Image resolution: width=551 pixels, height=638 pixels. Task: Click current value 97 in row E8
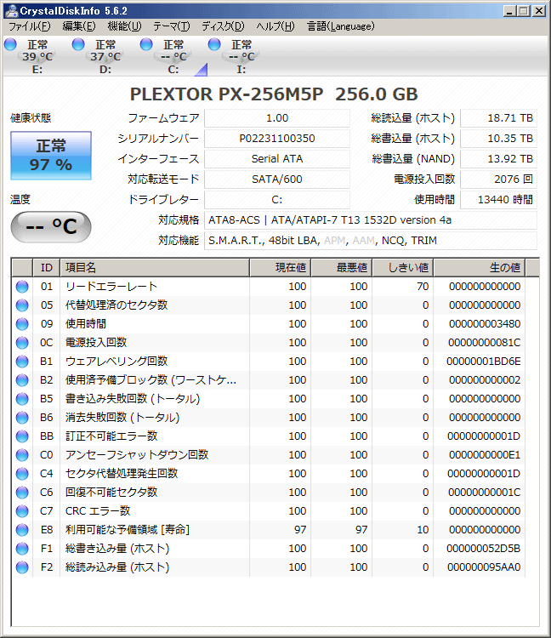pyautogui.click(x=300, y=530)
